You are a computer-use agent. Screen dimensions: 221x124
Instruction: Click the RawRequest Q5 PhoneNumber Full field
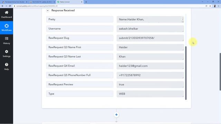pyautogui.click(x=80, y=75)
